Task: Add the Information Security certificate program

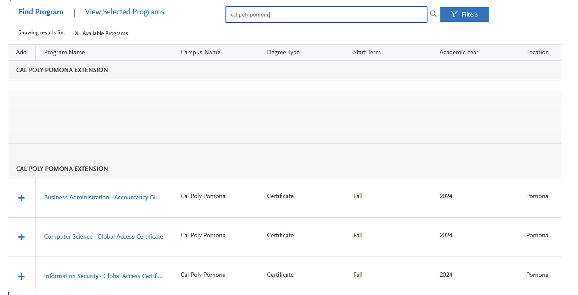Action: (x=21, y=277)
